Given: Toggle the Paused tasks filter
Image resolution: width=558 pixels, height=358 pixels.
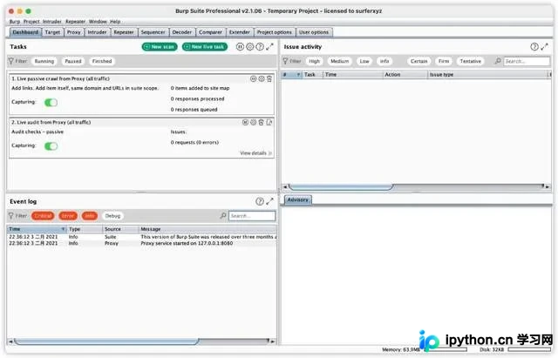Looking at the screenshot, I should (x=73, y=61).
